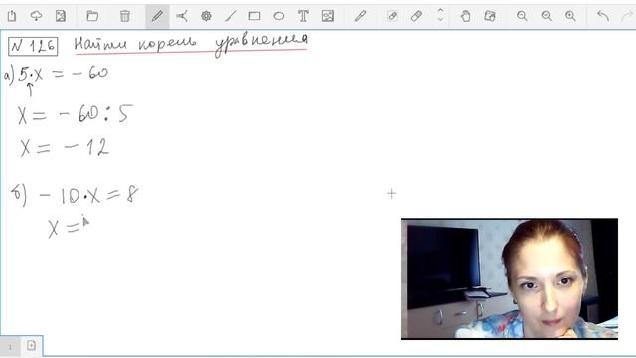This screenshot has width=636, height=358.
Task: Click the save as image icon
Action: click(61, 16)
